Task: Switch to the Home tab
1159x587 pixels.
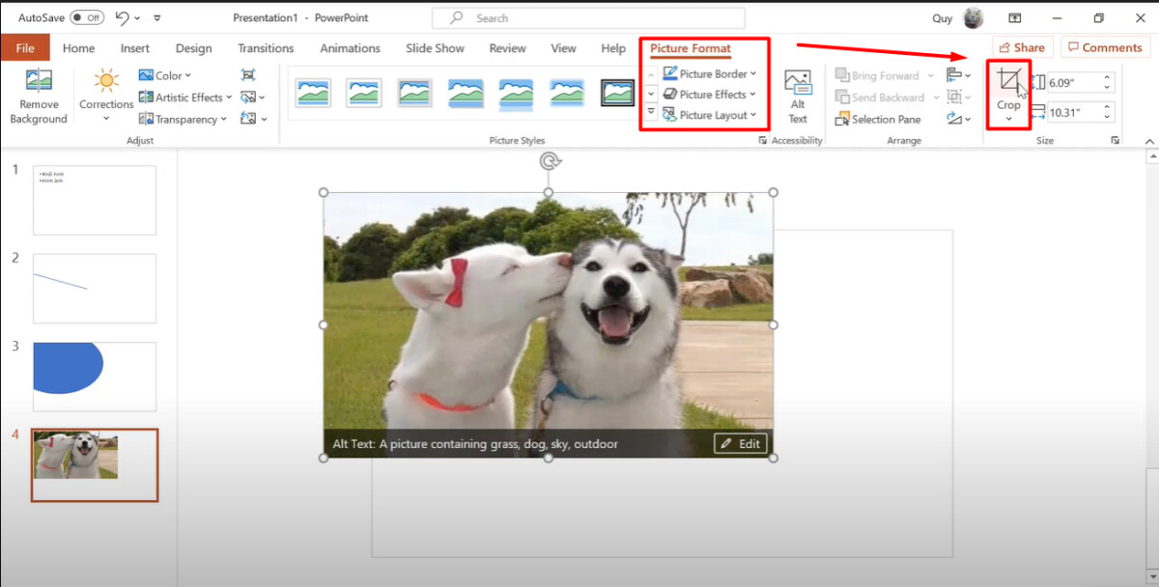Action: 79,48
